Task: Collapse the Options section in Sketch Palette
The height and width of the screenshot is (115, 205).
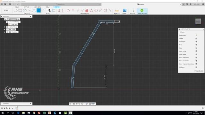Action: click(x=179, y=32)
